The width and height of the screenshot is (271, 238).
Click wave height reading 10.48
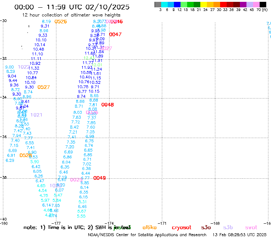pyautogui.click(x=38, y=49)
